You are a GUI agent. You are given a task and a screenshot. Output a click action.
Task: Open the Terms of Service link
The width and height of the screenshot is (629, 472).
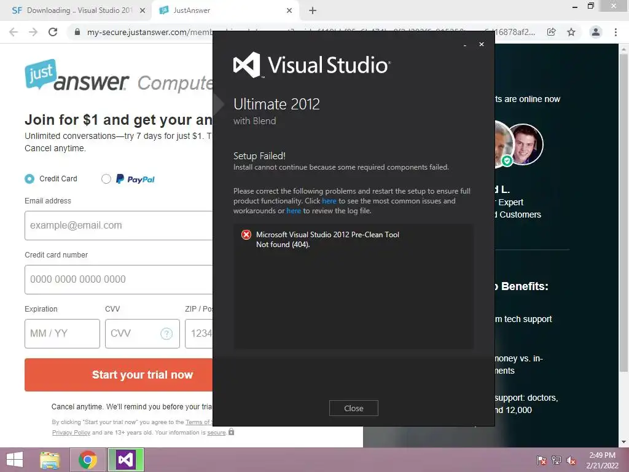click(x=198, y=422)
